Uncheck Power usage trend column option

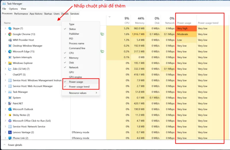81,87
